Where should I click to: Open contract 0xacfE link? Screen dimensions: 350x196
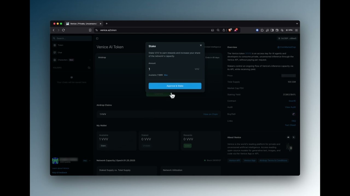(x=292, y=101)
